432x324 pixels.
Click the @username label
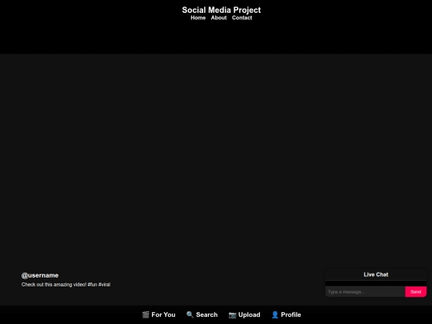click(x=40, y=275)
